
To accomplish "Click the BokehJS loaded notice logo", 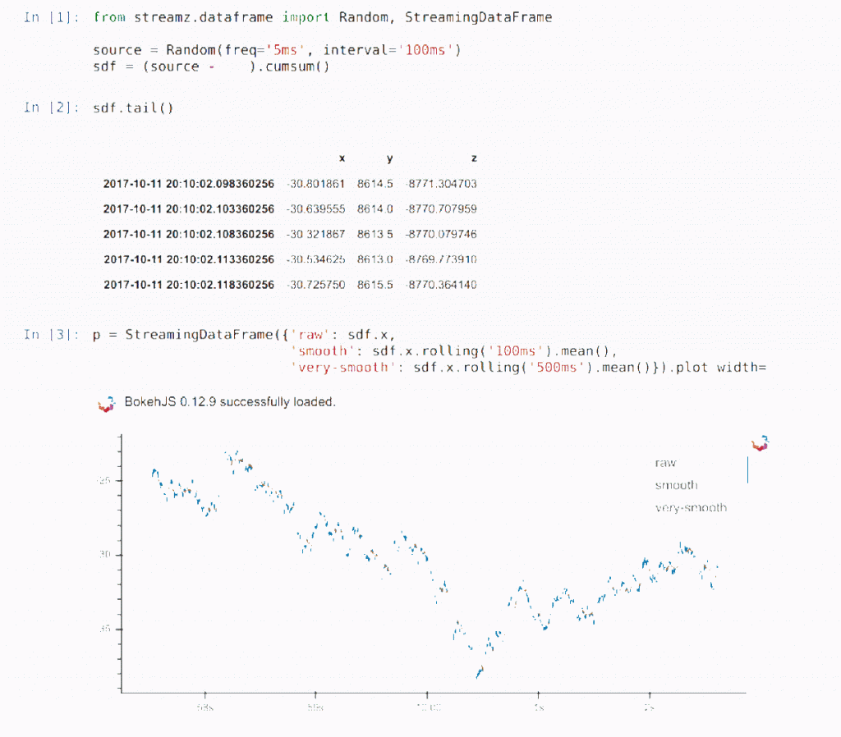I will click(x=107, y=404).
